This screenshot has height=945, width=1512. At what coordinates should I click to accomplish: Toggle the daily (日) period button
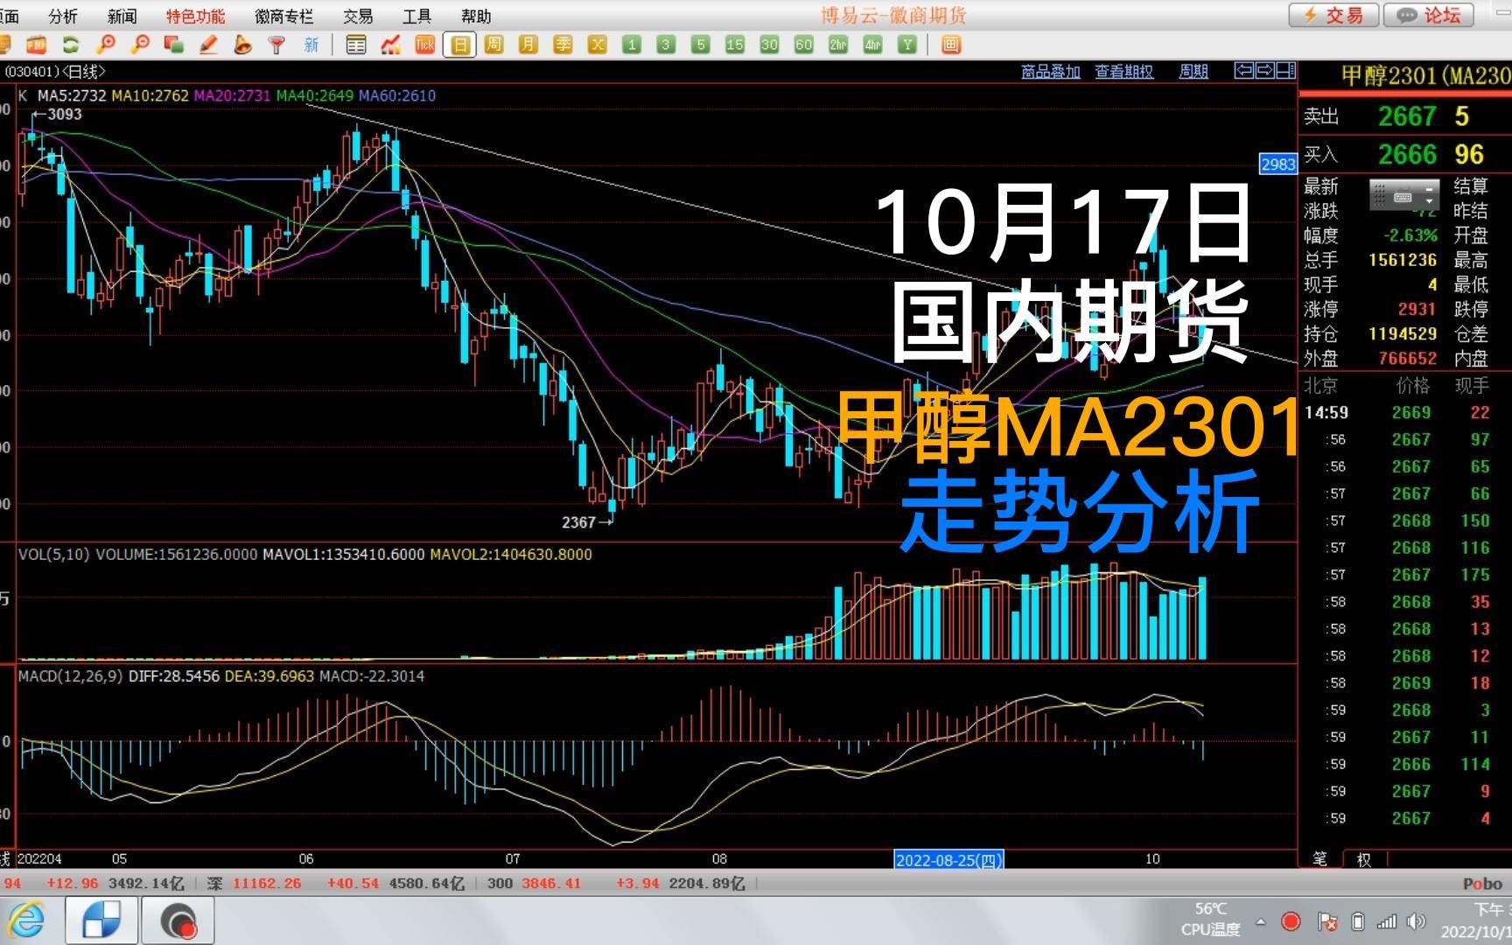click(x=460, y=45)
